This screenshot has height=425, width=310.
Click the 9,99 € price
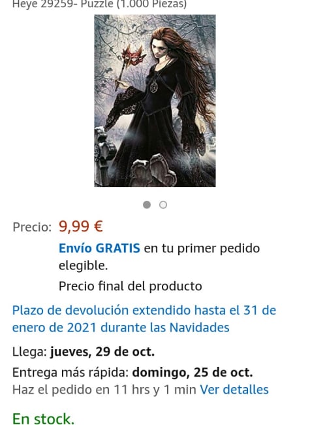coord(81,226)
